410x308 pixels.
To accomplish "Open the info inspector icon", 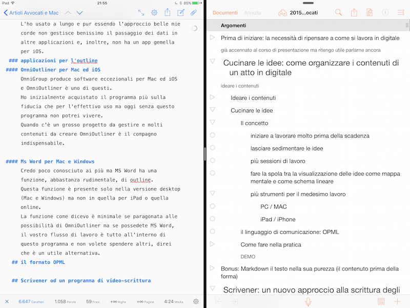I will tap(385, 12).
